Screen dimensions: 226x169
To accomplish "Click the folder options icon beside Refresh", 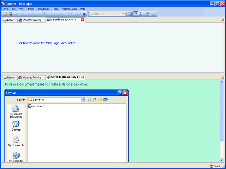I will tap(147, 14).
